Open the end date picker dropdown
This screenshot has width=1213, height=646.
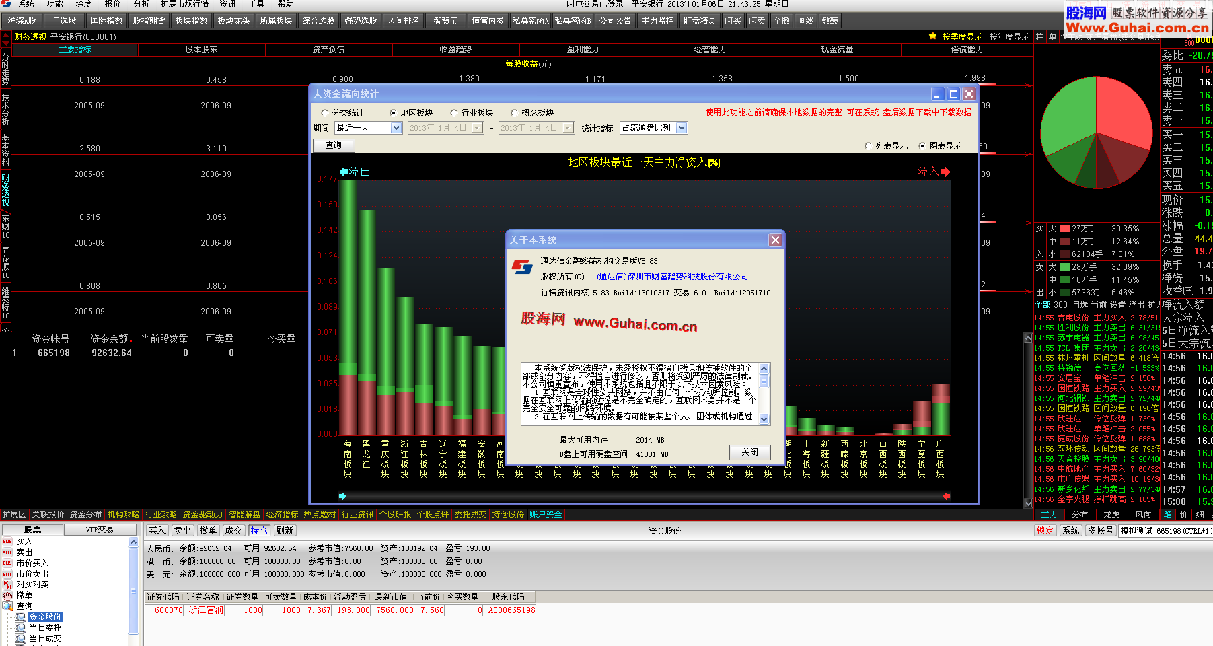568,128
